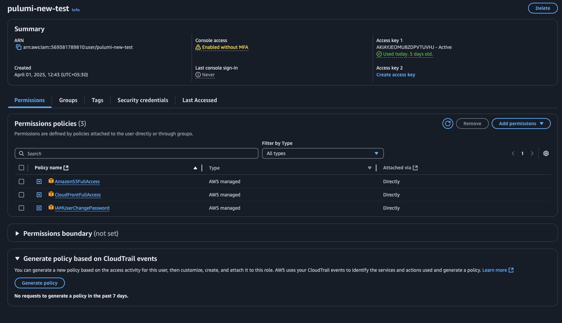Screen dimensions: 562x323
Task: Click the Remove button
Action: (472, 123)
